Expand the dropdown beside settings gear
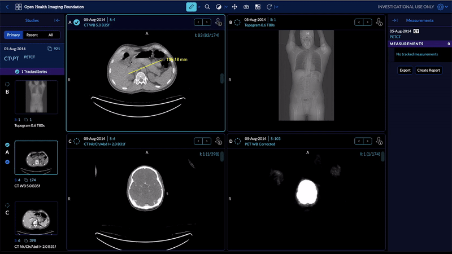This screenshot has height=254, width=452. 446,7
